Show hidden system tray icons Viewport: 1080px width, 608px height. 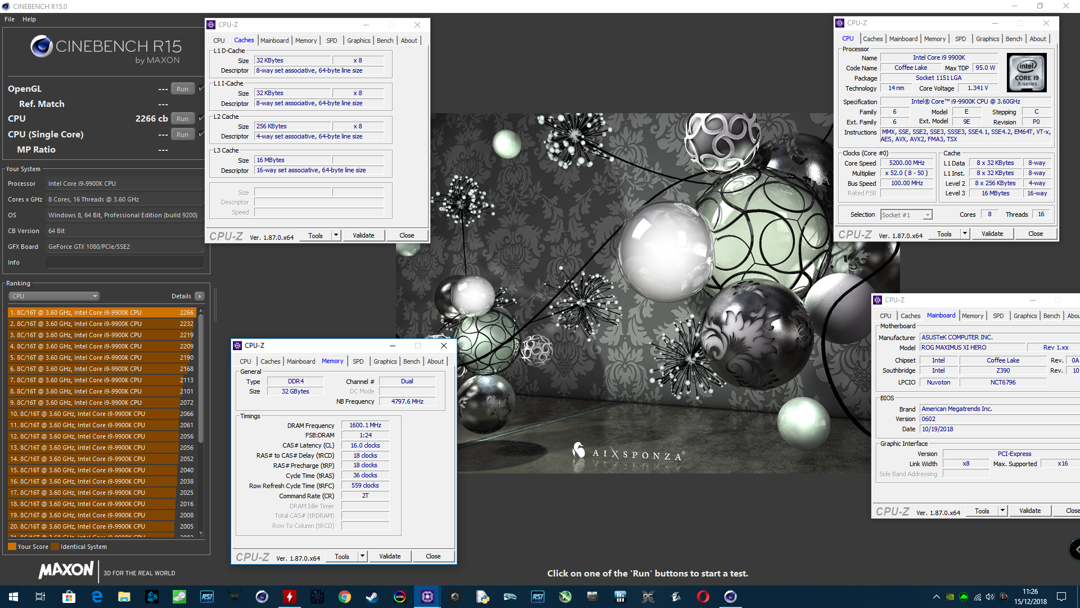pyautogui.click(x=936, y=597)
